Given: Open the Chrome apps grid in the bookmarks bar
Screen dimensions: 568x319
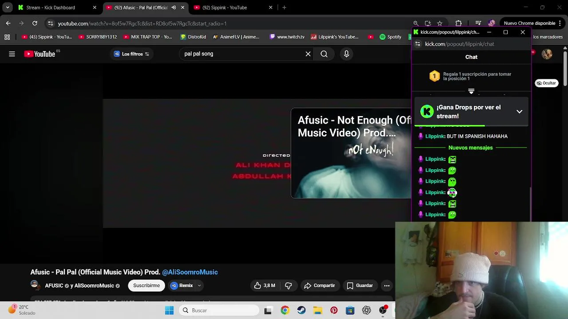Looking at the screenshot, I should click(x=7, y=37).
